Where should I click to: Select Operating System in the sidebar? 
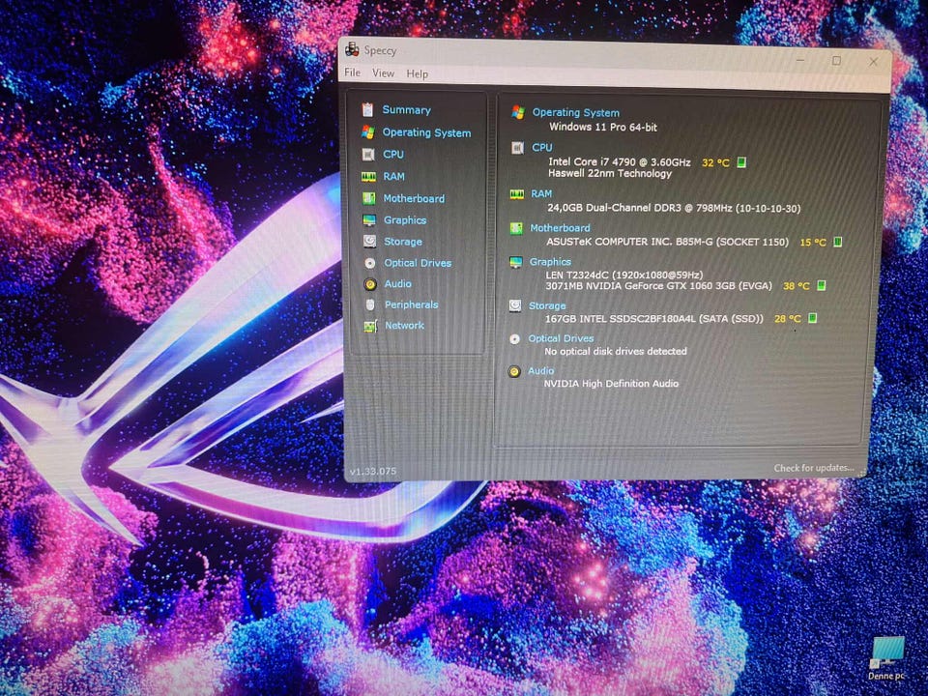(x=426, y=132)
